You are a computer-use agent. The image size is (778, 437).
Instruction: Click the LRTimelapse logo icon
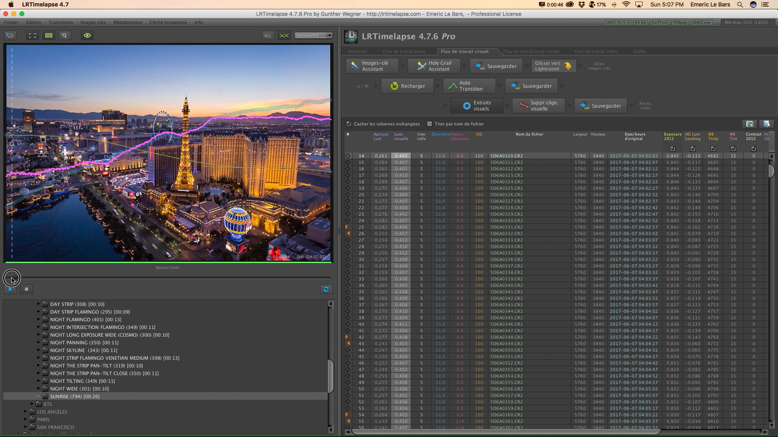[x=351, y=36]
